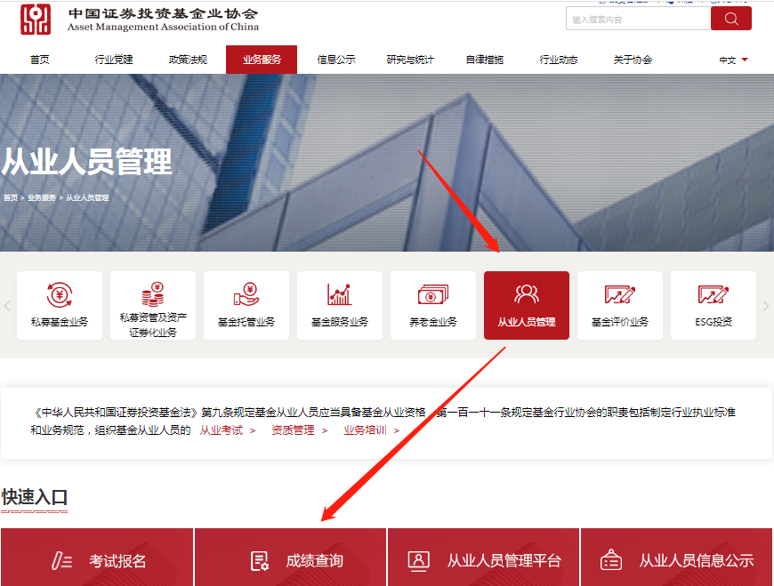Click the 从业人员管理平台 person icon

pyautogui.click(x=419, y=561)
